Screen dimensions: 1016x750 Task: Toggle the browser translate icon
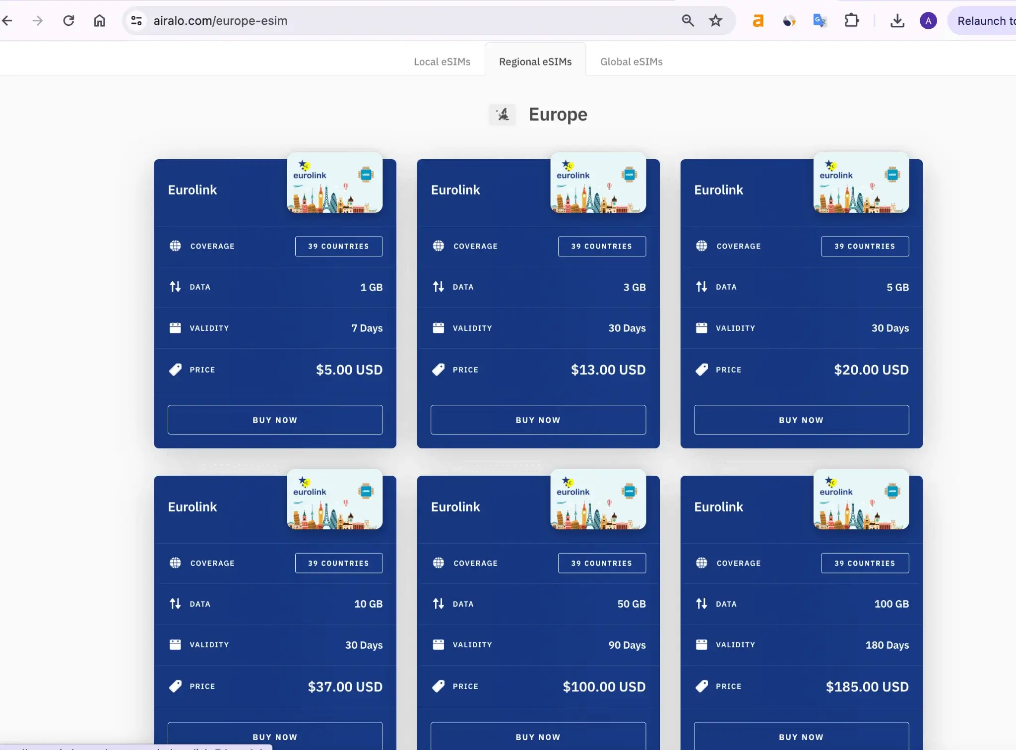pos(821,20)
